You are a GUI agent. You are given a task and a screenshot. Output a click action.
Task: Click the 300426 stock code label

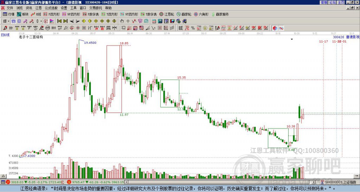click(339, 37)
